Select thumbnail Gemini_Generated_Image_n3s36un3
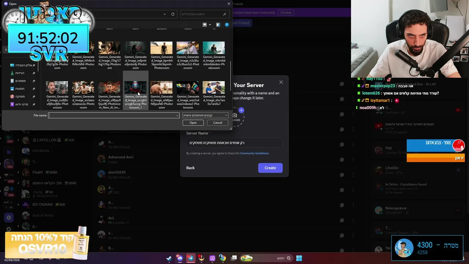The image size is (469, 264). (x=188, y=55)
